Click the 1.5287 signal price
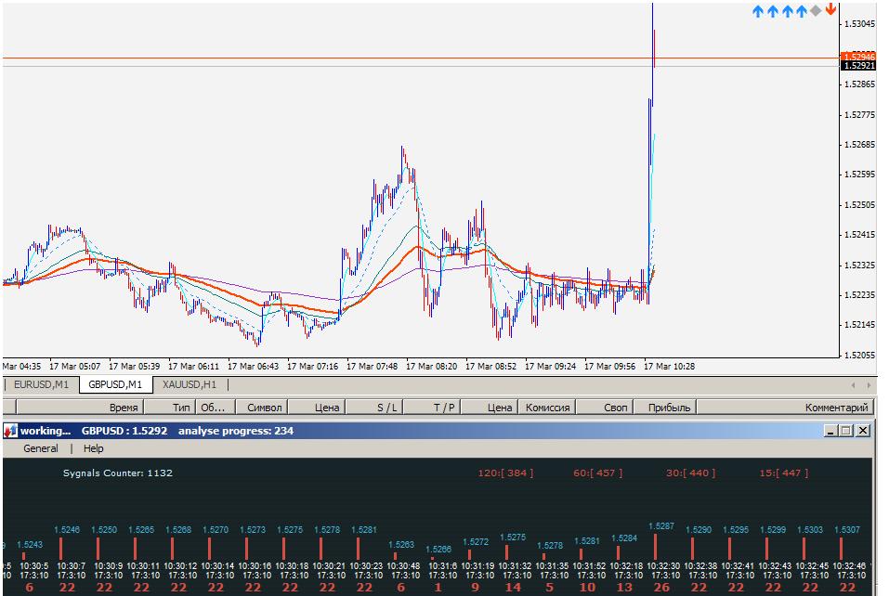 [661, 526]
